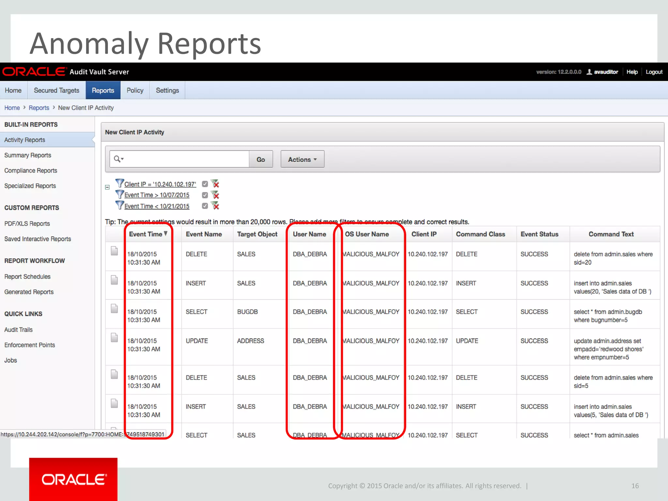Open the Settings tab
This screenshot has height=501, width=668.
pos(167,90)
